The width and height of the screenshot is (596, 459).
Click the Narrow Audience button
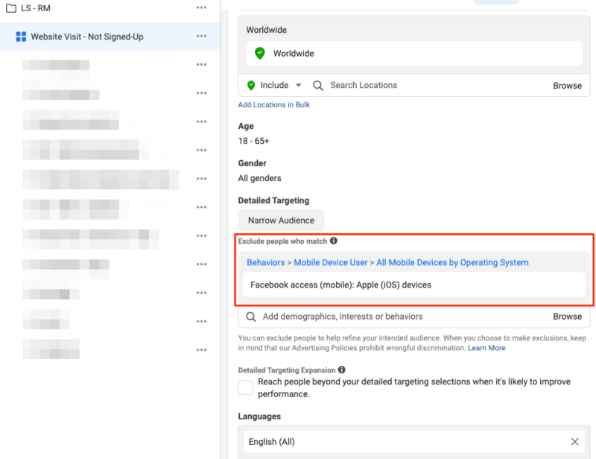coord(281,221)
